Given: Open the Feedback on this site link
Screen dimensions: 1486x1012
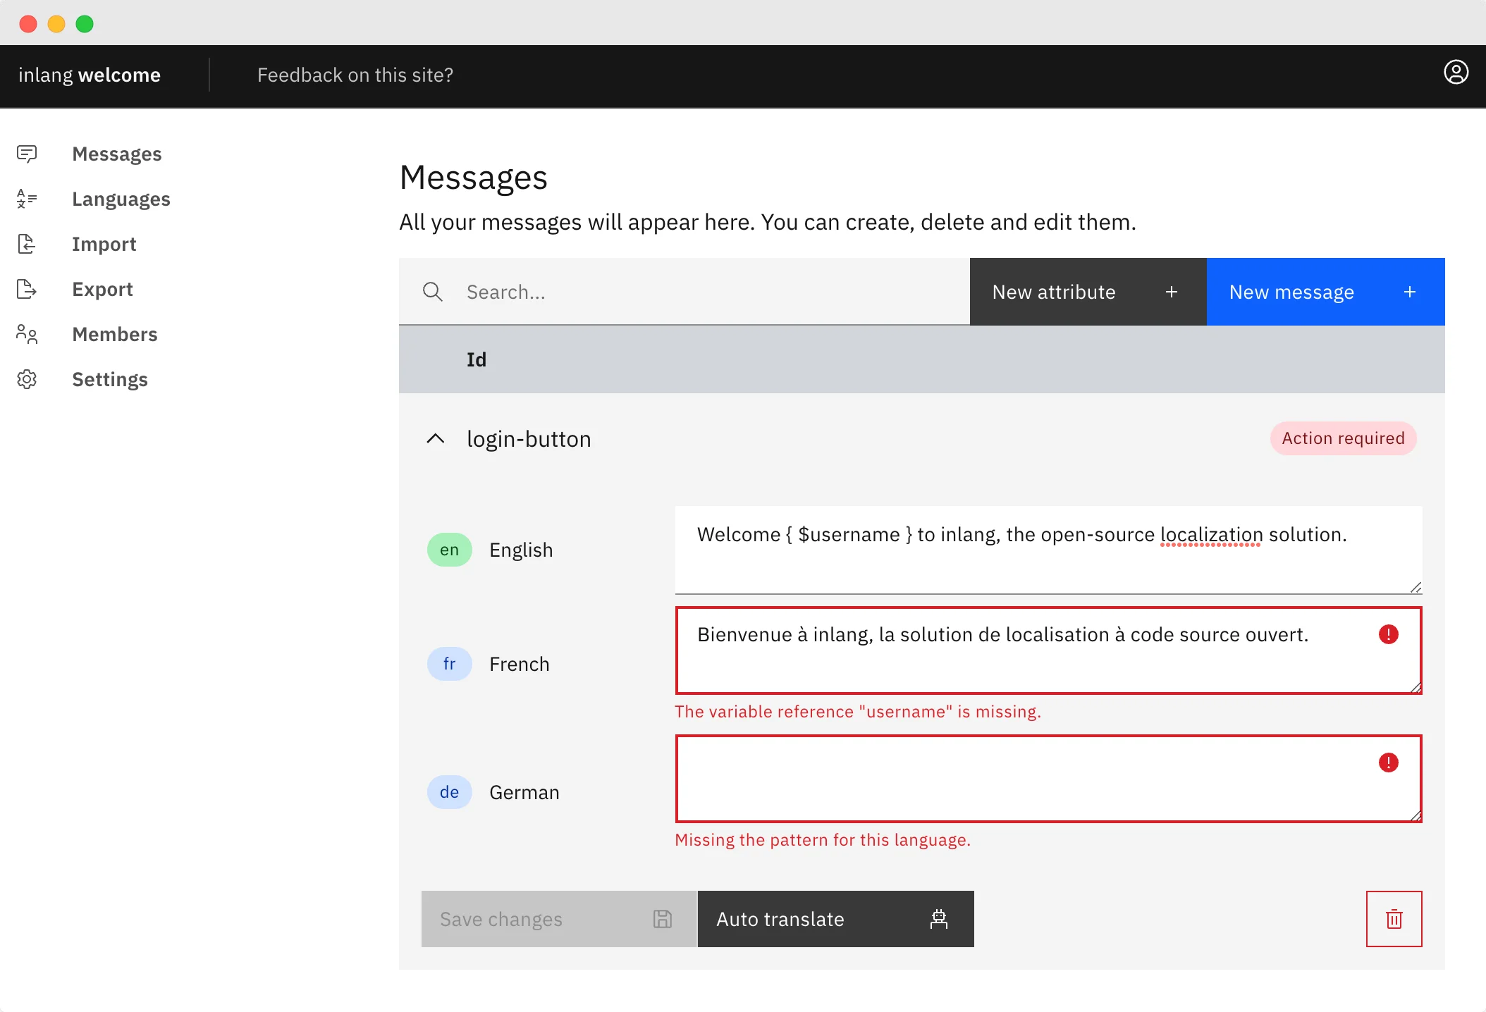Looking at the screenshot, I should point(355,75).
